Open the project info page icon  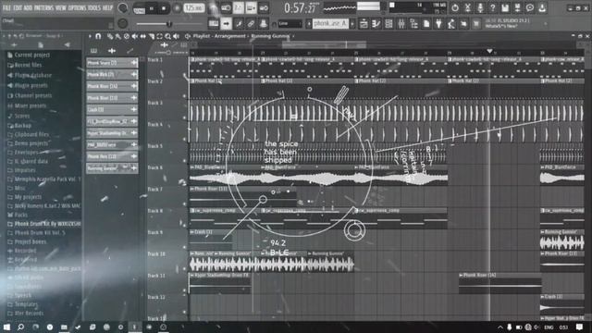click(x=425, y=24)
